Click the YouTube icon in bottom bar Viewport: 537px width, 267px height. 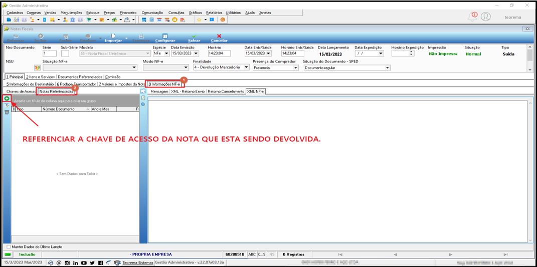point(84,263)
